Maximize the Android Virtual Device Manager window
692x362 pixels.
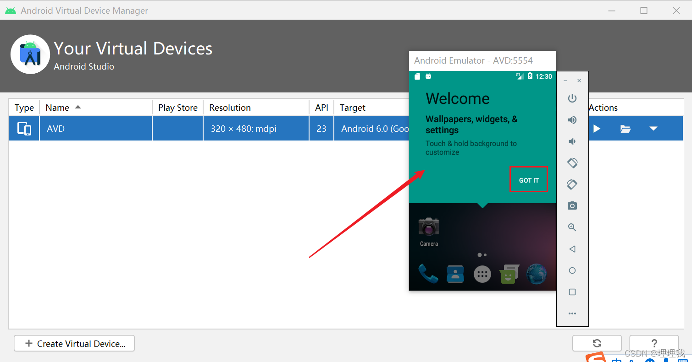tap(644, 11)
